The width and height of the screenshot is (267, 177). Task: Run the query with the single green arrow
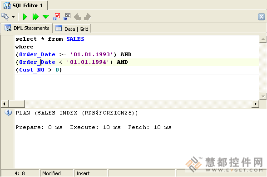(x=25, y=17)
